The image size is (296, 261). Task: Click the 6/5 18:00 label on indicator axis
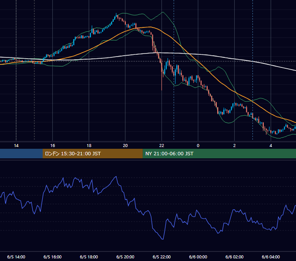pos(89,257)
